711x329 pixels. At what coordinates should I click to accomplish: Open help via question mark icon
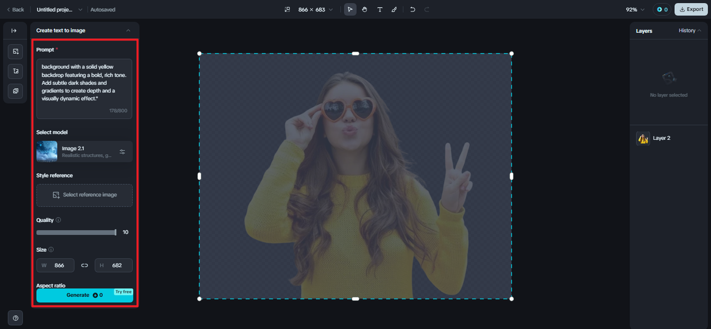16,318
